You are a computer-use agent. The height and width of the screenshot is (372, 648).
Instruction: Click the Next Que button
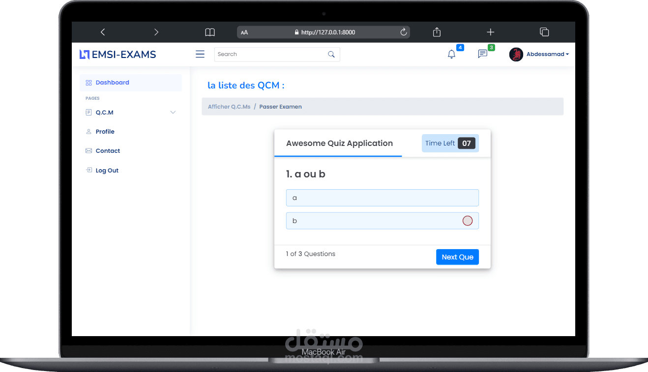pos(457,257)
